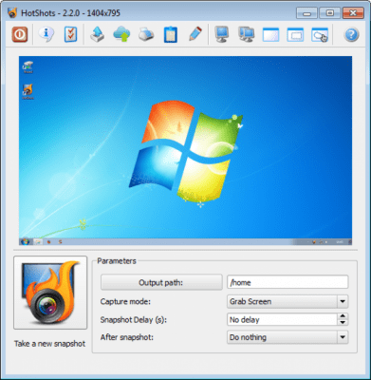Open the editor with the pencil icon

(195, 34)
